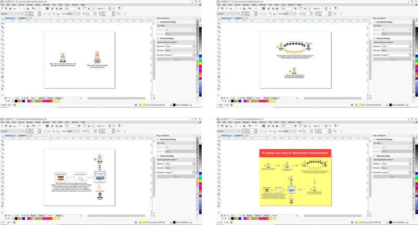Click the Distance field in the top-left window docker
Viewport: 418px width, 225px height.
pos(179,46)
